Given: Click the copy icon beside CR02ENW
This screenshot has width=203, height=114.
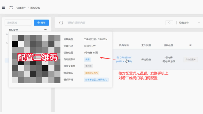Looking at the screenshot, I should pyautogui.click(x=118, y=58).
